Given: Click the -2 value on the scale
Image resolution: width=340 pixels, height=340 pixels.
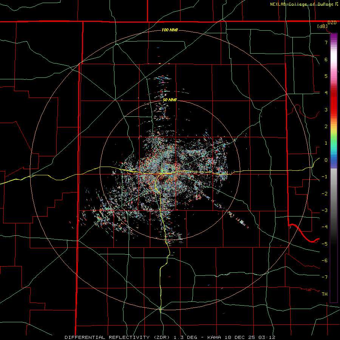Looking at the screenshot, I should 325,194.
